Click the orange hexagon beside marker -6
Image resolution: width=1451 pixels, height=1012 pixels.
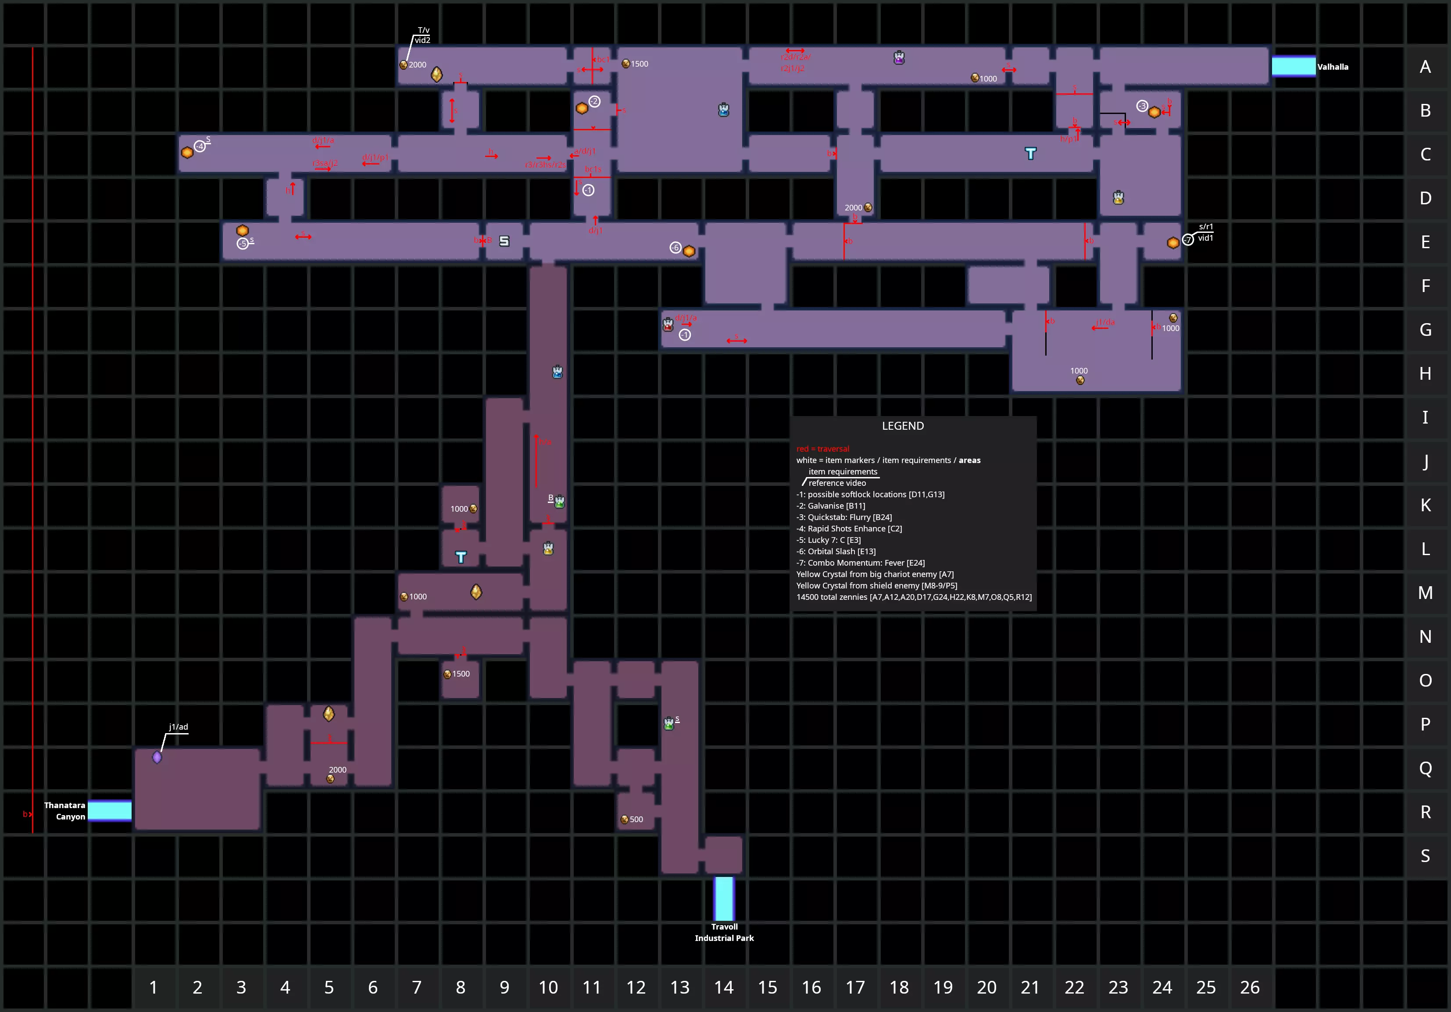pos(690,251)
